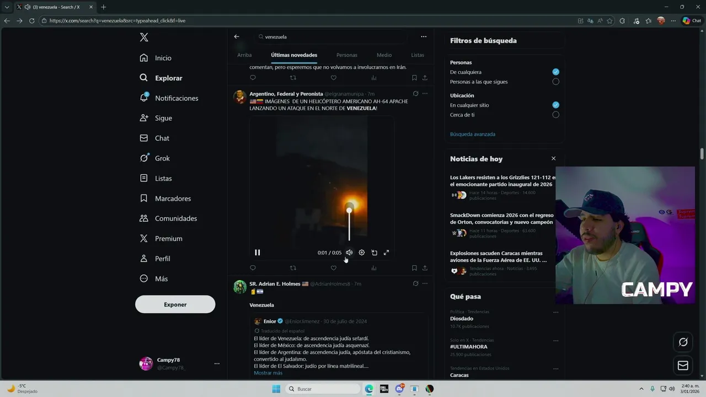Open Campy78 account menu dots

(217, 363)
